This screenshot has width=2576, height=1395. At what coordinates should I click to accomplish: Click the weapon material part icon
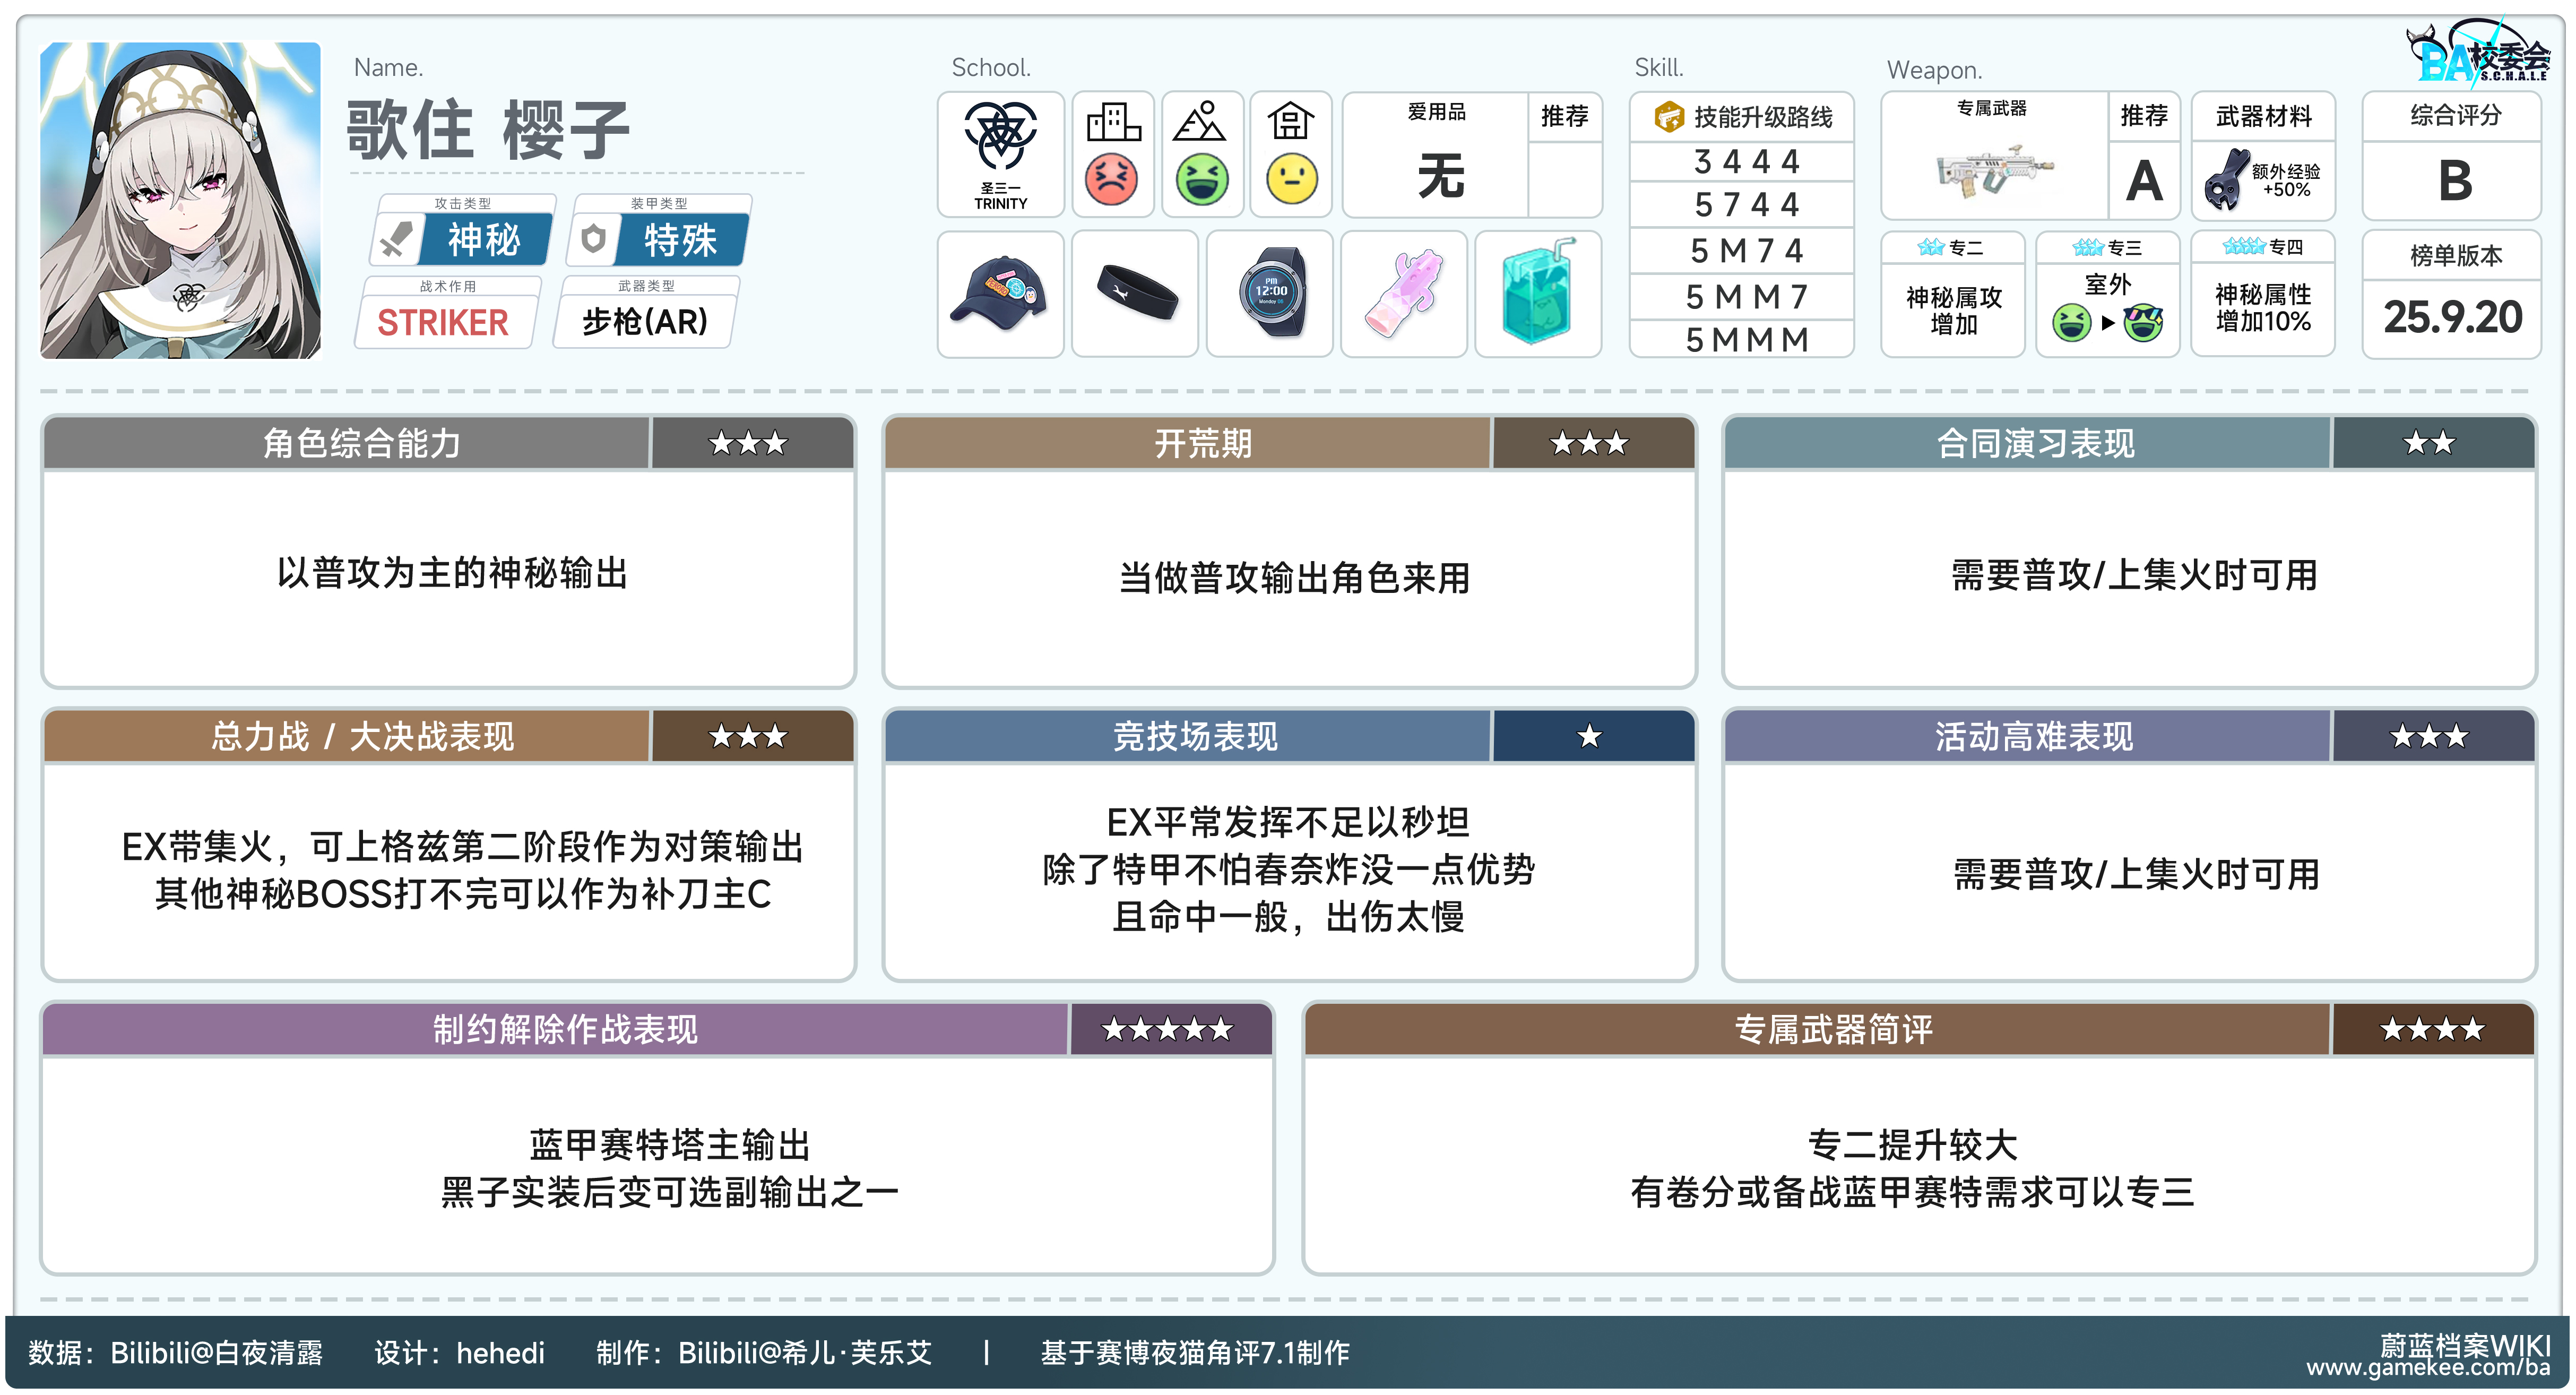pos(2226,180)
